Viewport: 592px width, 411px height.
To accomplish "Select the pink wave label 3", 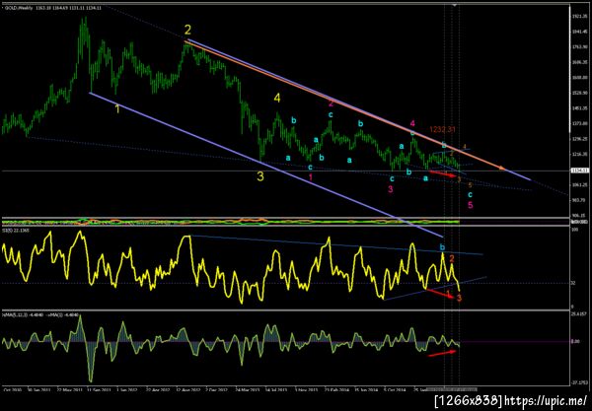I will tap(391, 189).
